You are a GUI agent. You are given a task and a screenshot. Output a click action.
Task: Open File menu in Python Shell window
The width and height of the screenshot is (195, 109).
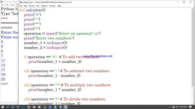pyautogui.click(x=2, y=5)
